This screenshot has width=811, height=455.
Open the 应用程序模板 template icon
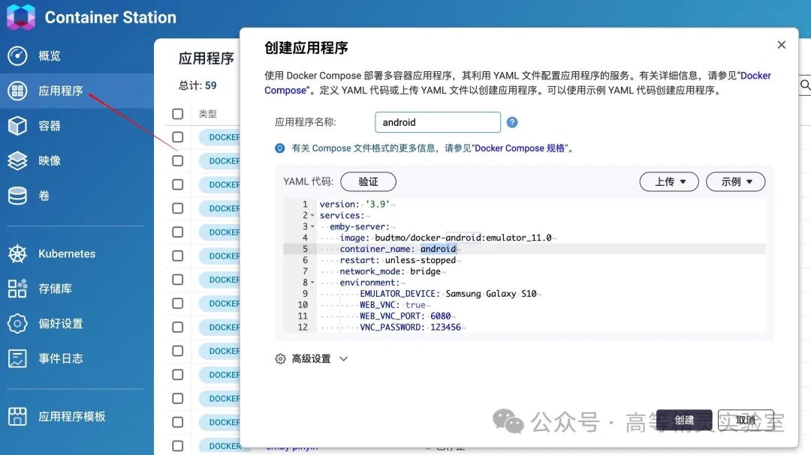(17, 416)
